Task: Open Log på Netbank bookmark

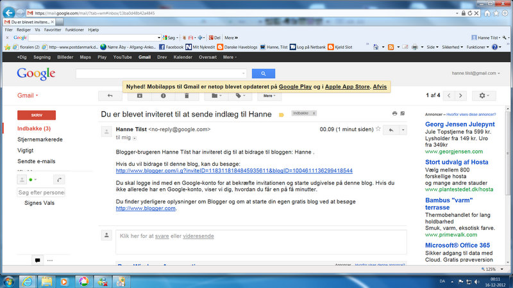Action: [x=308, y=47]
